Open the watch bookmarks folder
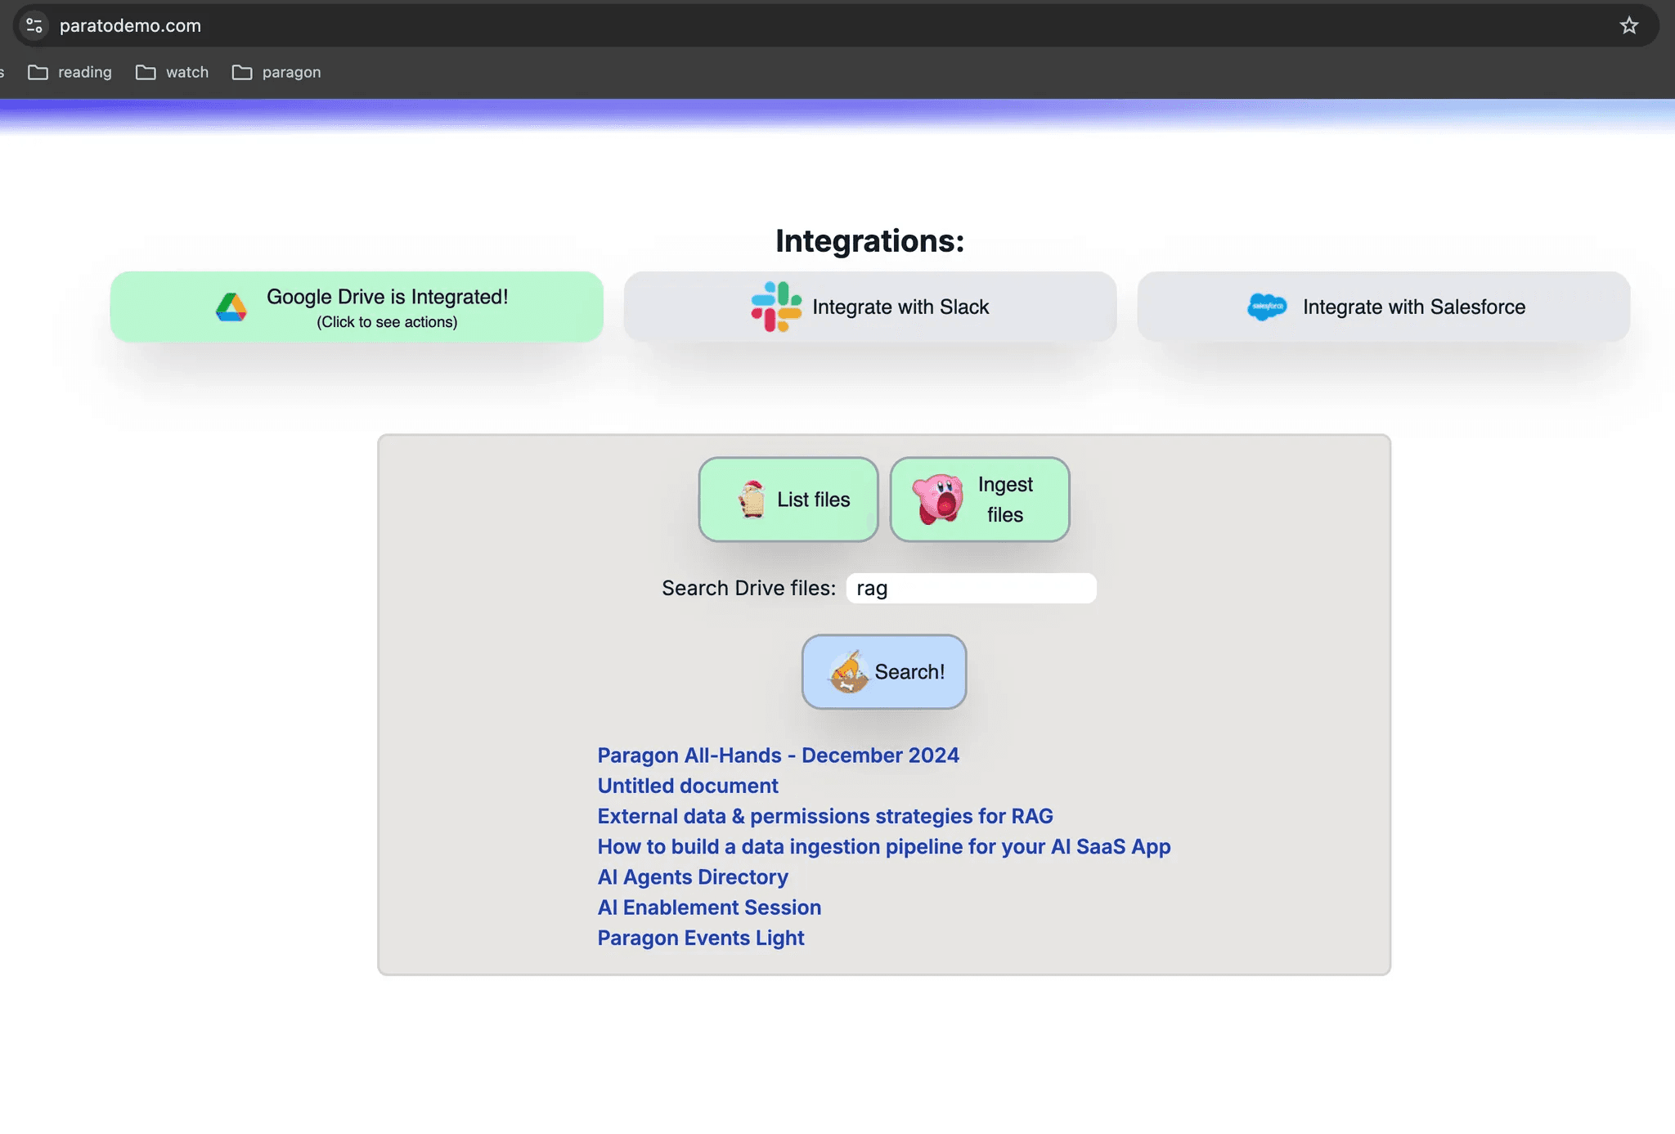This screenshot has width=1675, height=1134. click(x=173, y=72)
